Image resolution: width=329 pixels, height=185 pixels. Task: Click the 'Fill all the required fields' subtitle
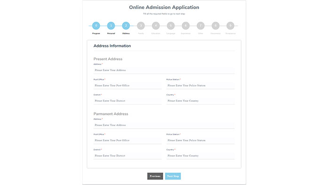point(164,14)
